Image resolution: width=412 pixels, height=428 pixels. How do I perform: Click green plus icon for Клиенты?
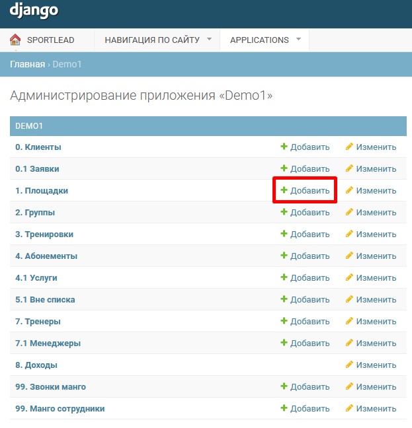284,147
